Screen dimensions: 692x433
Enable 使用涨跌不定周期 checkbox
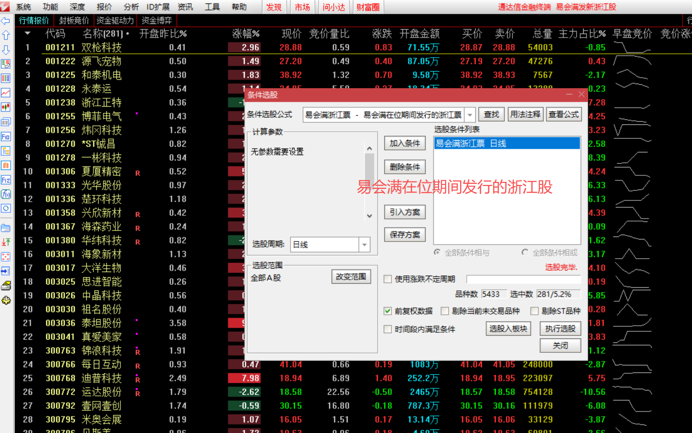coord(388,279)
